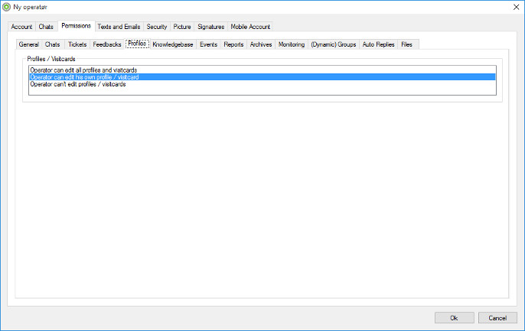525x331 pixels.
Task: Open the Feedbacks sub-tab
Action: point(107,44)
